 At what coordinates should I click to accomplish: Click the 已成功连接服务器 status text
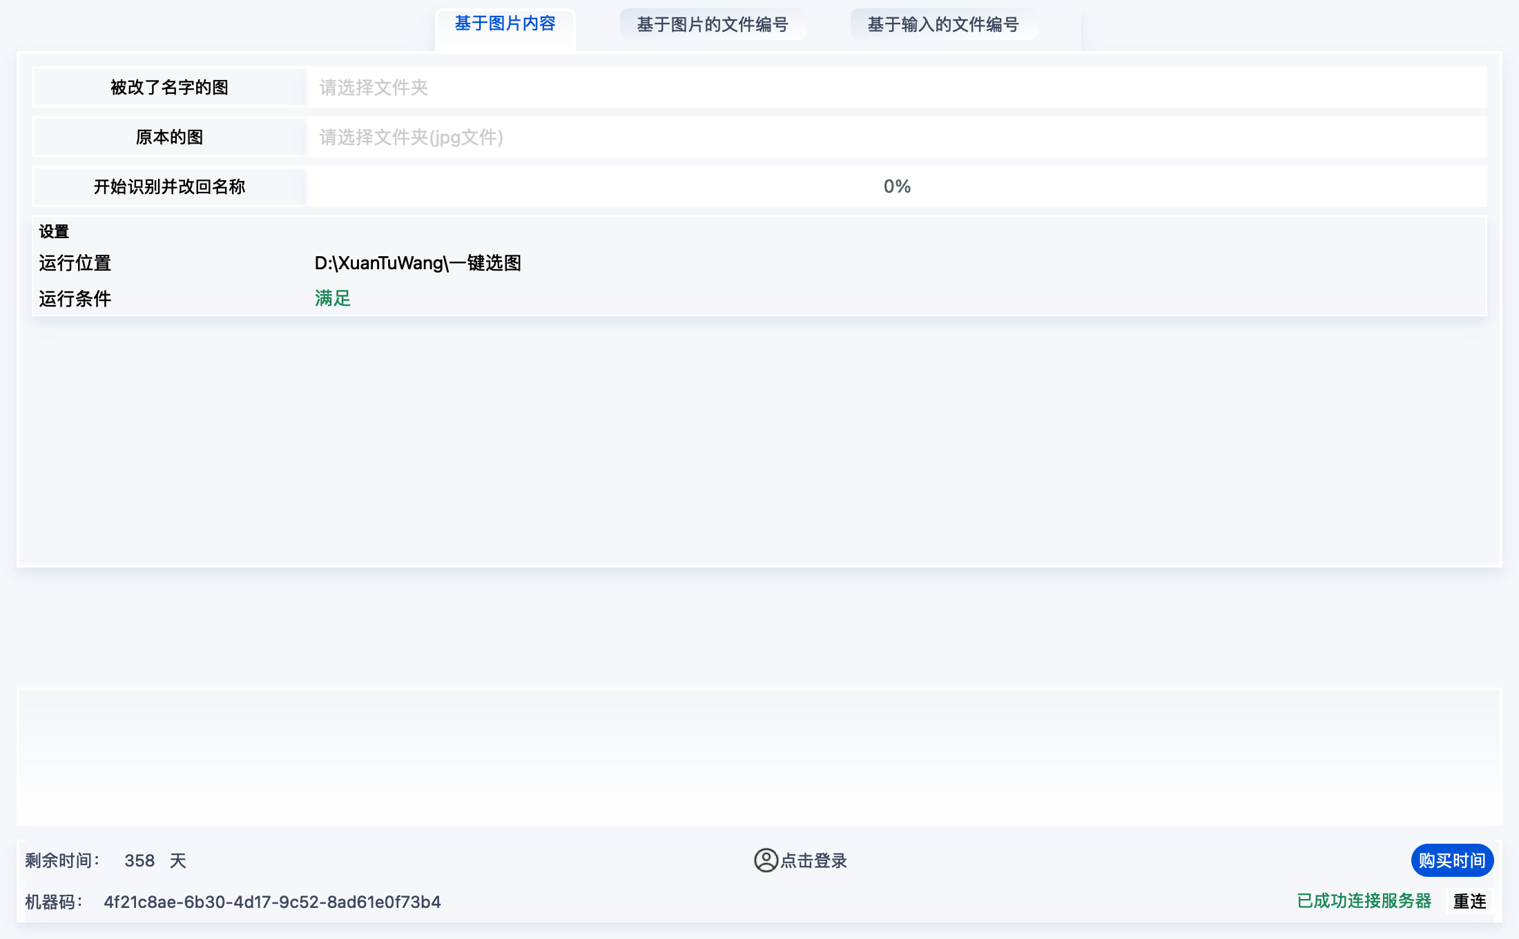point(1364,901)
